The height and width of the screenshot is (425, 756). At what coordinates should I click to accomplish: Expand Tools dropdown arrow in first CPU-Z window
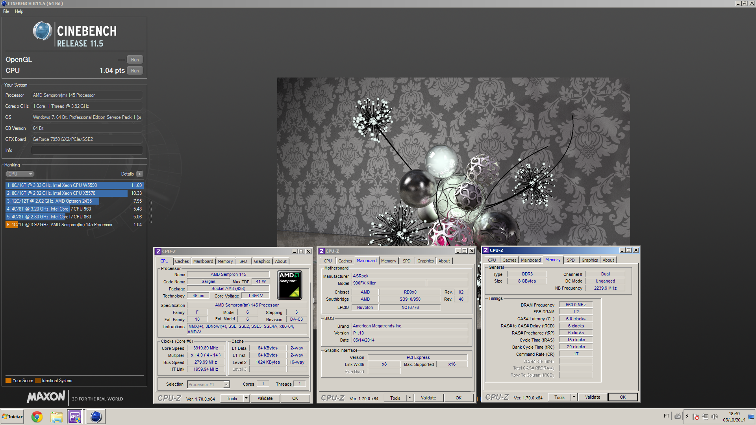coord(246,398)
